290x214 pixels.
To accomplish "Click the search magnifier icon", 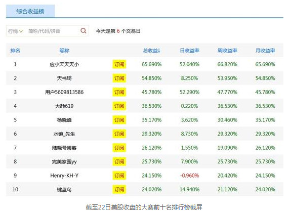I will pyautogui.click(x=84, y=31).
